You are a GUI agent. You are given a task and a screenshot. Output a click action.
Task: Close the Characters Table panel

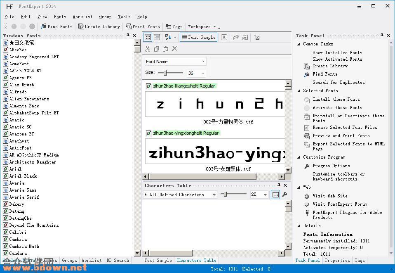click(x=285, y=185)
